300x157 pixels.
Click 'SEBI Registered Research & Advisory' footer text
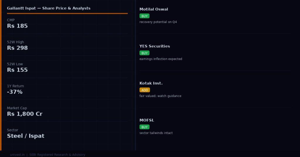click(x=57, y=155)
